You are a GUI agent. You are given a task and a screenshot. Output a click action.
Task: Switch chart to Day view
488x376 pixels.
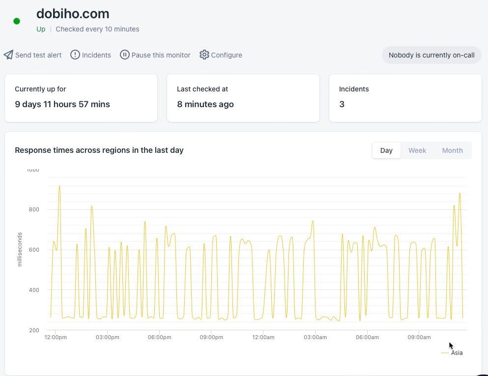pos(386,150)
